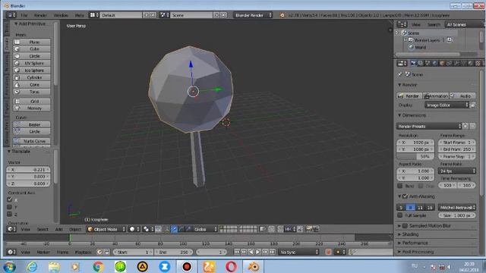This screenshot has width=486, height=273.
Task: Select 5 anti-aliasing samples
Action: click(x=401, y=207)
